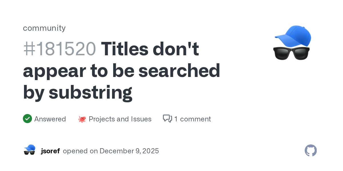
Task: Click the Answered status label
Action: point(50,119)
